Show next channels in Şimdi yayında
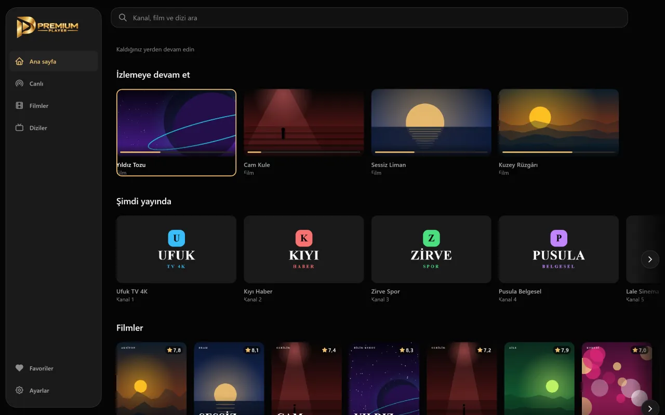 coord(650,259)
